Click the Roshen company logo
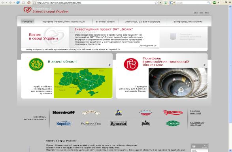This screenshot has height=152, width=232. tap(91, 113)
